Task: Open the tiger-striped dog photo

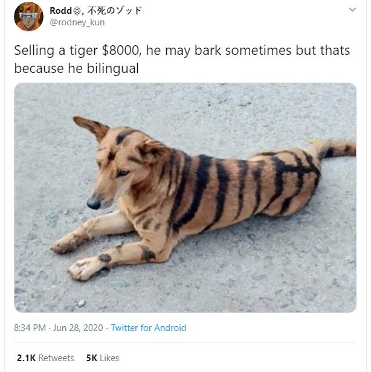Action: [x=185, y=197]
